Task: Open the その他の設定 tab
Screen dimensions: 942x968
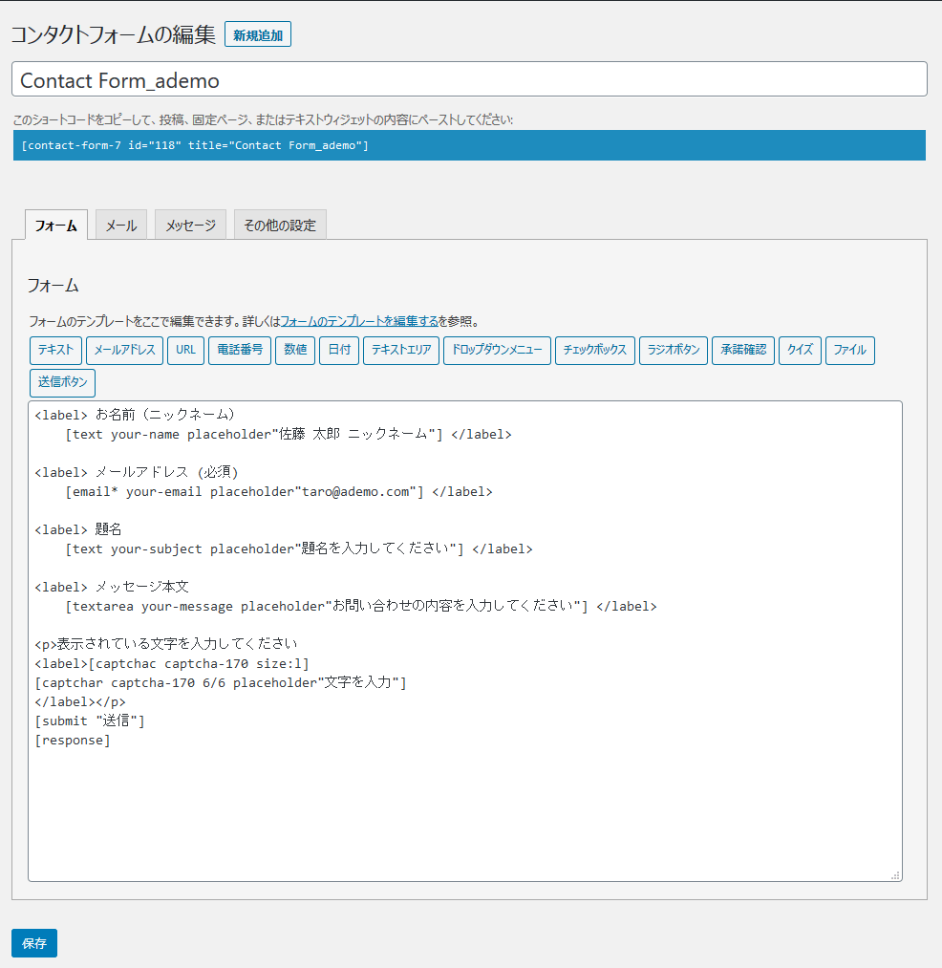Action: [x=280, y=226]
